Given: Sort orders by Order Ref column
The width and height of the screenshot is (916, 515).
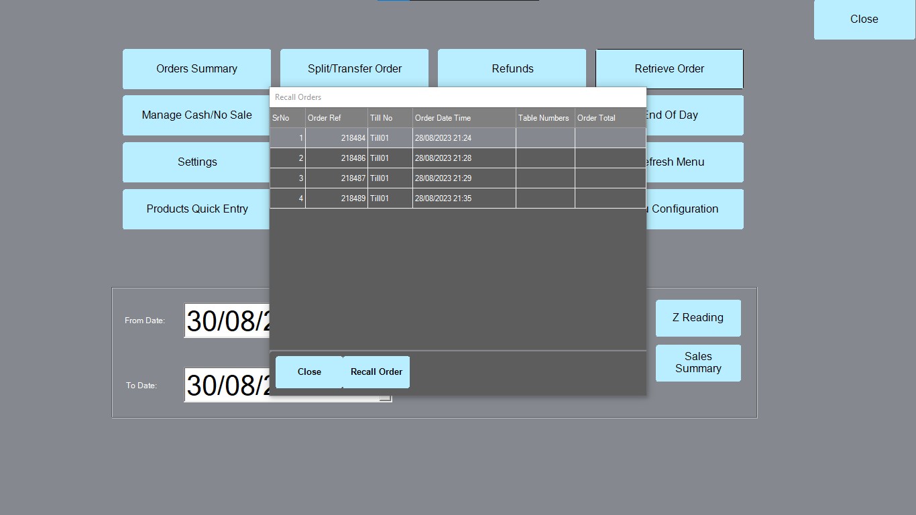Looking at the screenshot, I should [x=335, y=117].
